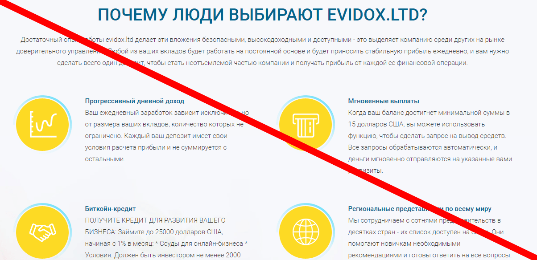Click the title 'Биткойн-кредит'
Screen dimensions: 537x260
[x=110, y=208]
